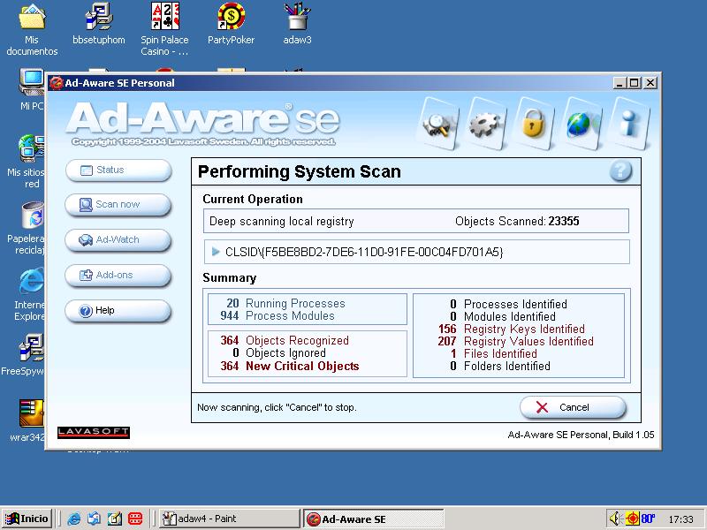Open the Add-ons sidebar button

click(x=118, y=275)
